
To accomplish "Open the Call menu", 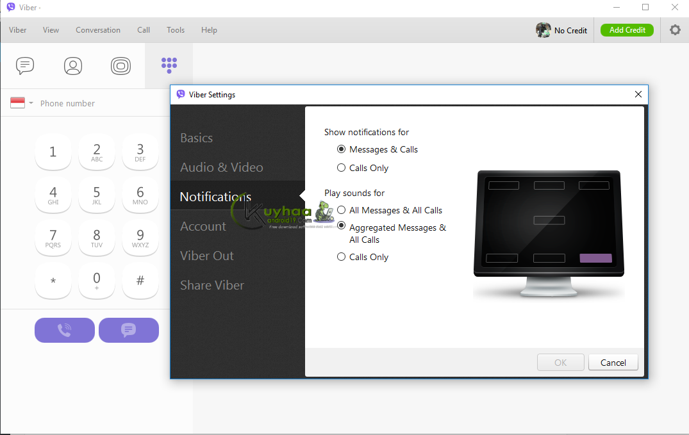I will coord(144,30).
